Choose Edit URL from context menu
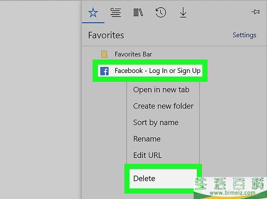 147,155
